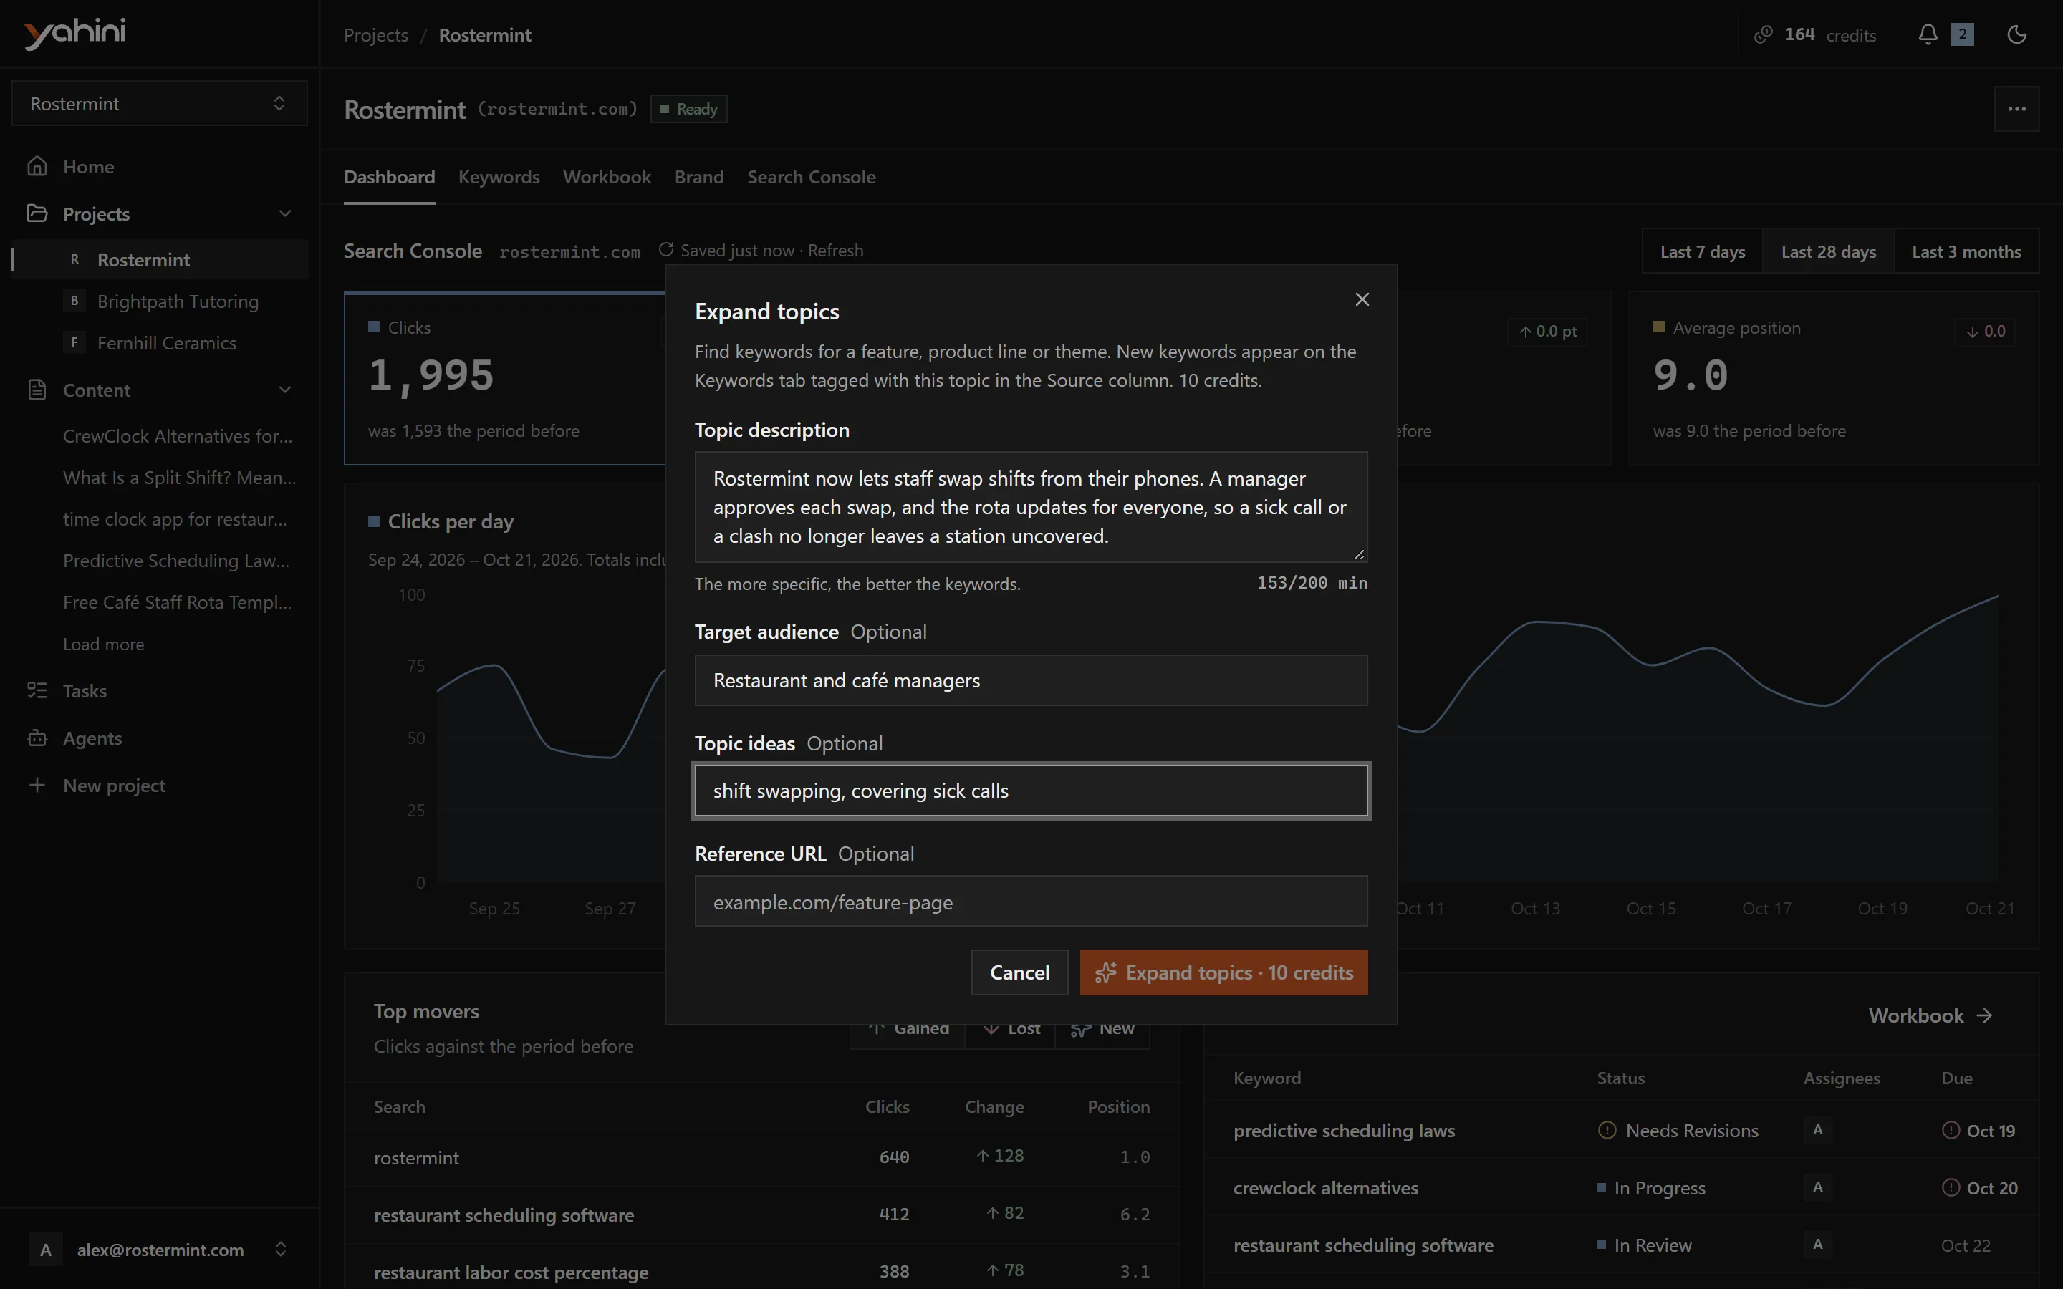Click Expand topics · 10 credits button
The height and width of the screenshot is (1289, 2063).
1223,972
